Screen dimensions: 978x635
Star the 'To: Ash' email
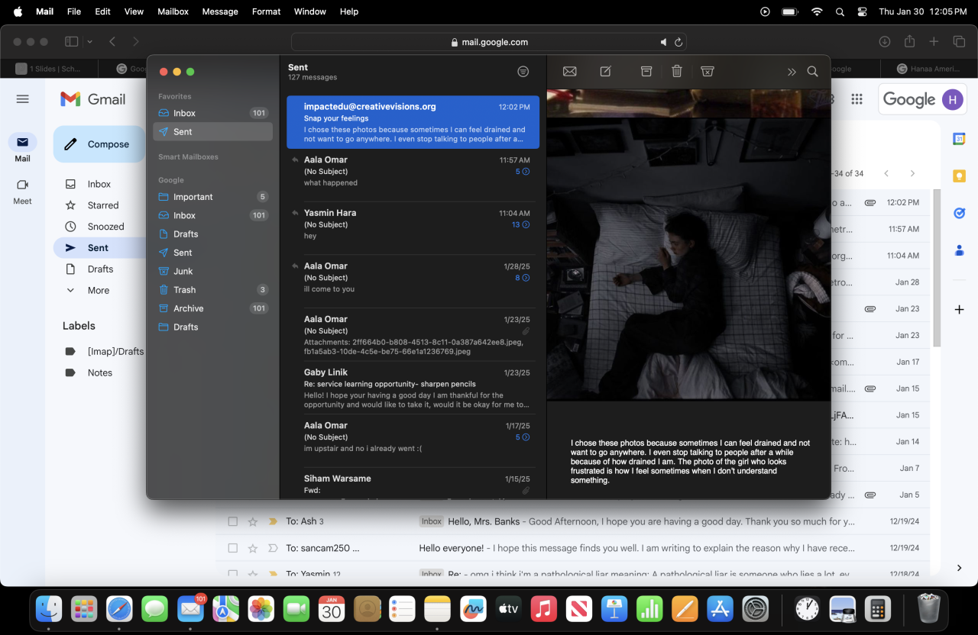click(253, 521)
